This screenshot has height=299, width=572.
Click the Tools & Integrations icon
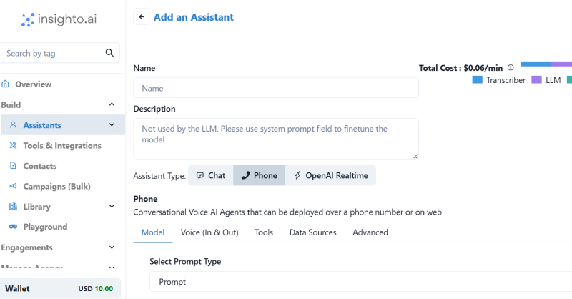14,146
